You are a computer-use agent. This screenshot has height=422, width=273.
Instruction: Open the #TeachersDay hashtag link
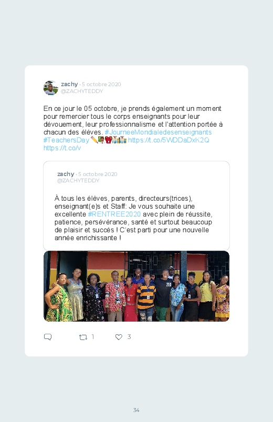(x=66, y=140)
